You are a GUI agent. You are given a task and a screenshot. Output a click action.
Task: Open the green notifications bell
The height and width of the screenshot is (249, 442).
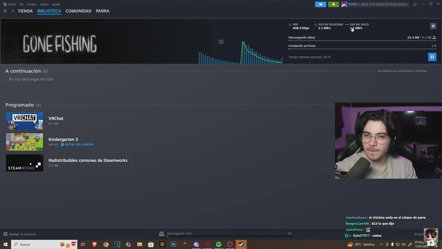pyautogui.click(x=333, y=4)
